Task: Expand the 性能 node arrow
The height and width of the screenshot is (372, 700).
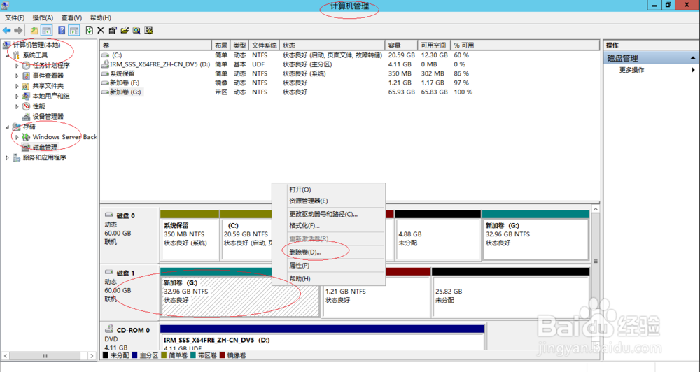Action: point(17,106)
